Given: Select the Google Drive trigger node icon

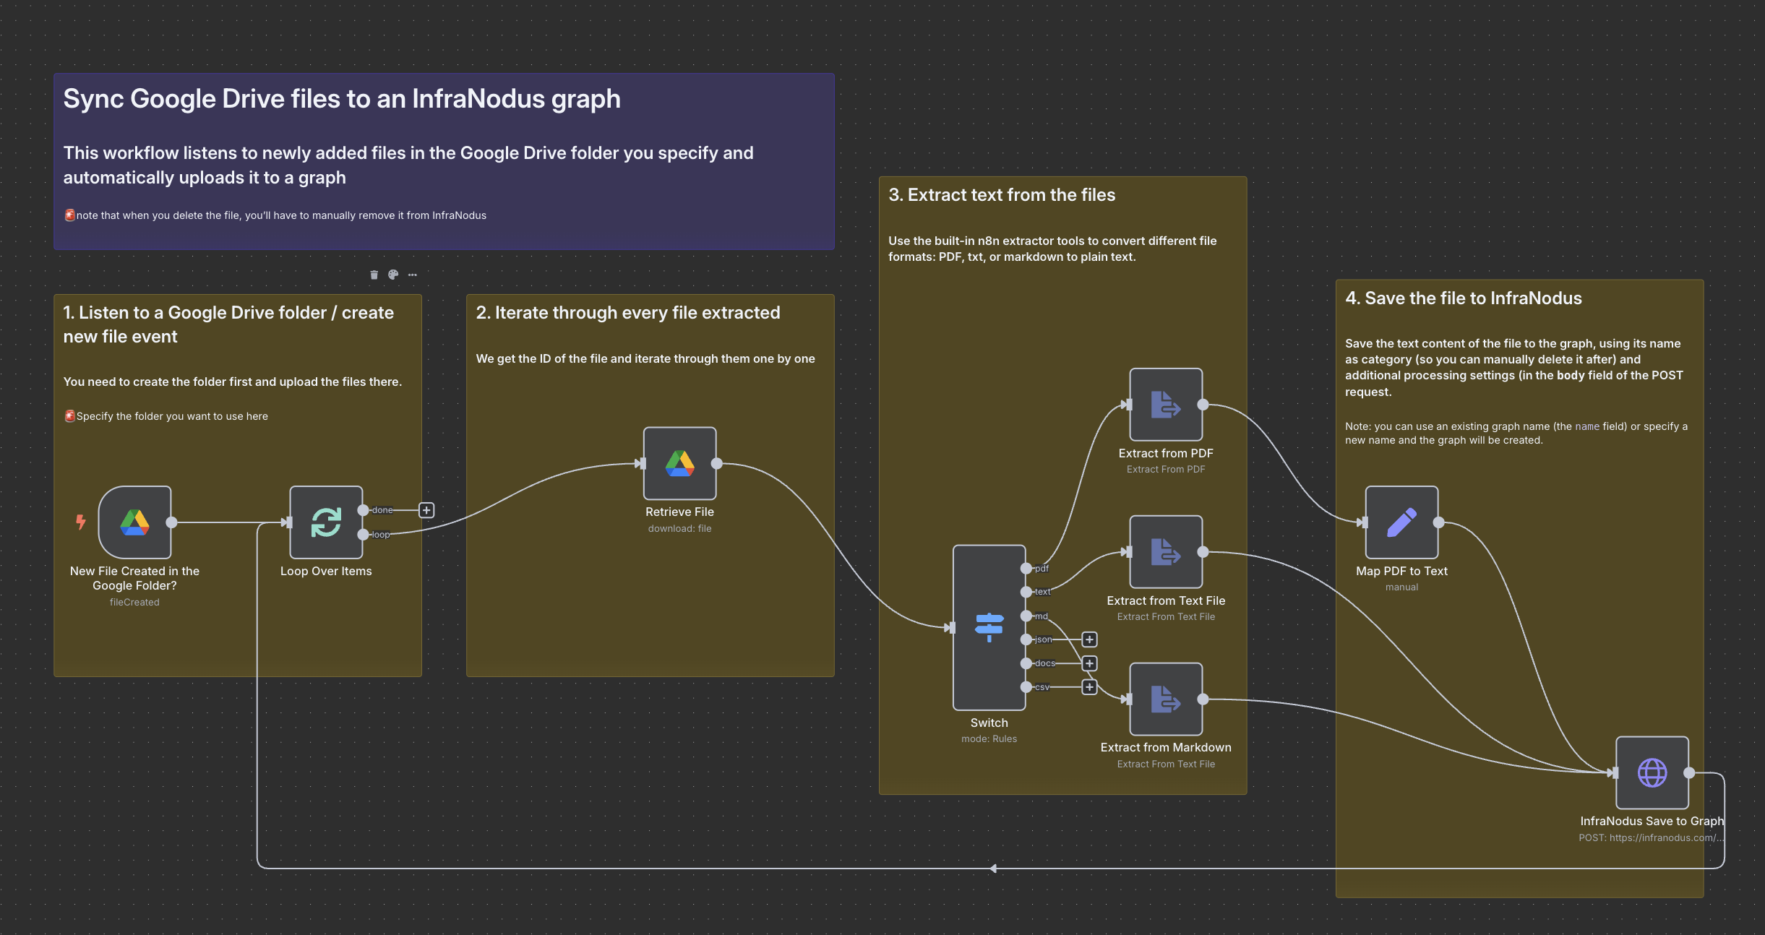Looking at the screenshot, I should click(134, 522).
